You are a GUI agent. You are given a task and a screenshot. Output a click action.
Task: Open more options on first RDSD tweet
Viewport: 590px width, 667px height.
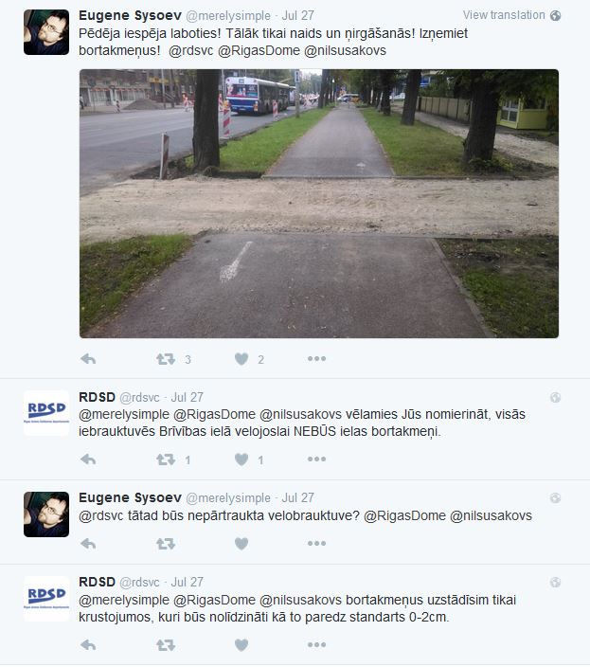coord(316,459)
